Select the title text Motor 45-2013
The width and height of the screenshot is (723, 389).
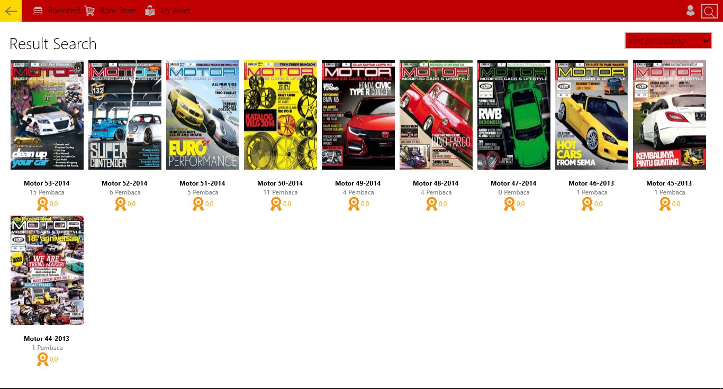pos(669,183)
